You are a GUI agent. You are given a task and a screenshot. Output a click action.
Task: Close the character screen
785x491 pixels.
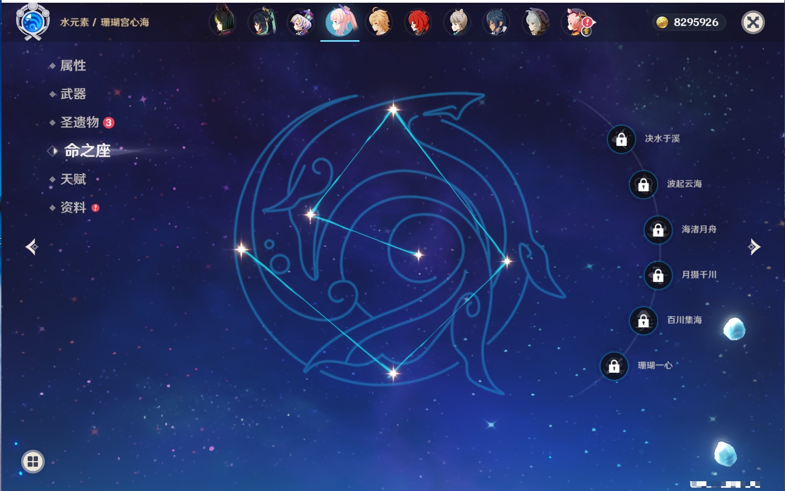coord(753,22)
